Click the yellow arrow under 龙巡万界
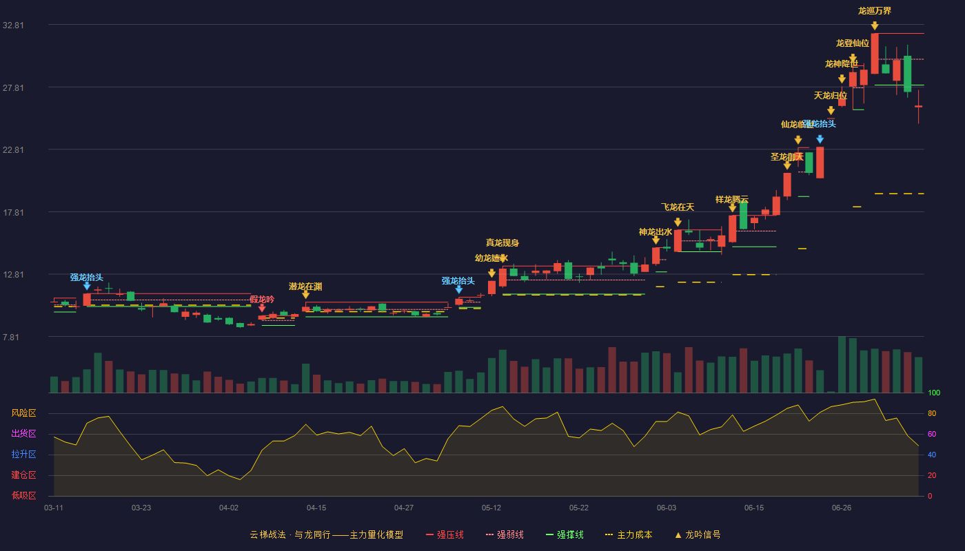 click(x=875, y=26)
